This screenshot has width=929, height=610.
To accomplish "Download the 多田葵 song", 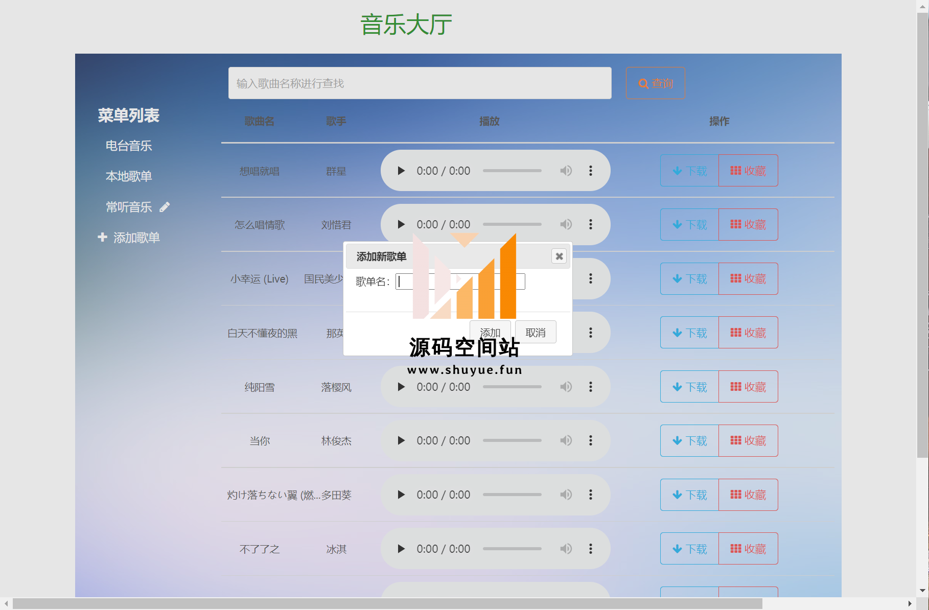I will [689, 495].
